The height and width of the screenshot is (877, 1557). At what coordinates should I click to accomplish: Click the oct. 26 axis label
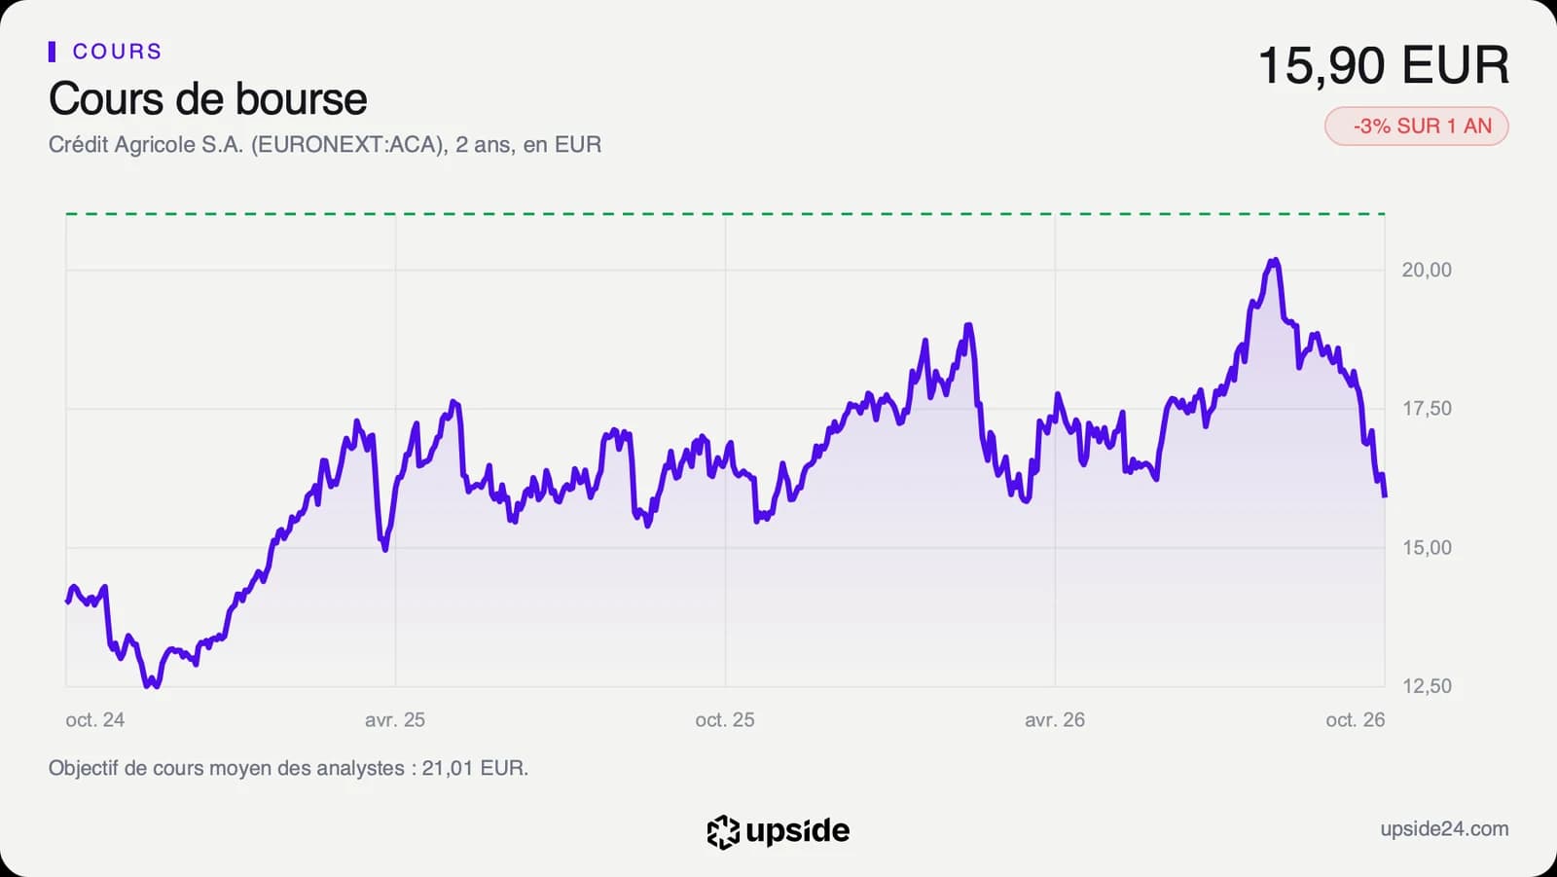[x=1355, y=720]
